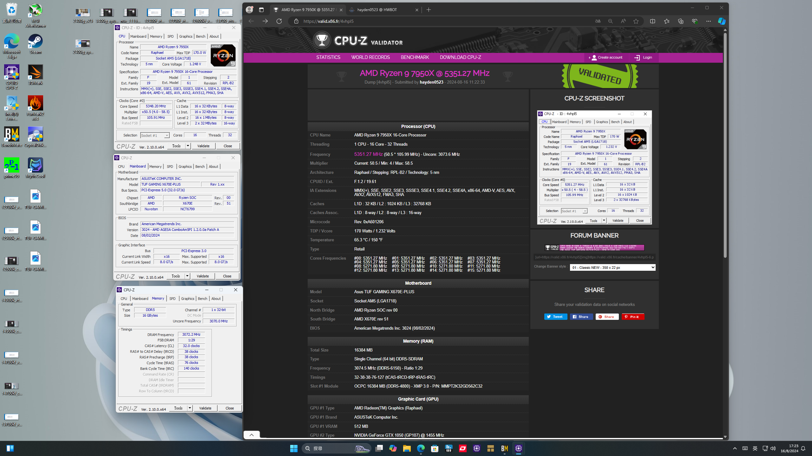Open the FurMark2 x64 desktop shortcut

[x=35, y=108]
